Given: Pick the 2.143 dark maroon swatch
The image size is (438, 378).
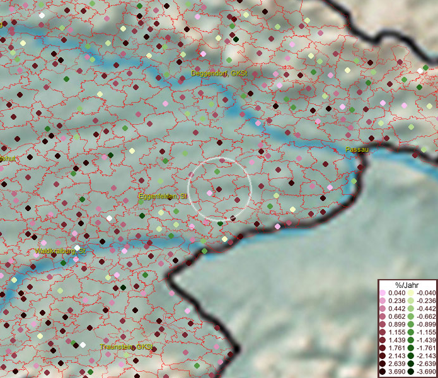Looking at the screenshot, I should (x=383, y=356).
